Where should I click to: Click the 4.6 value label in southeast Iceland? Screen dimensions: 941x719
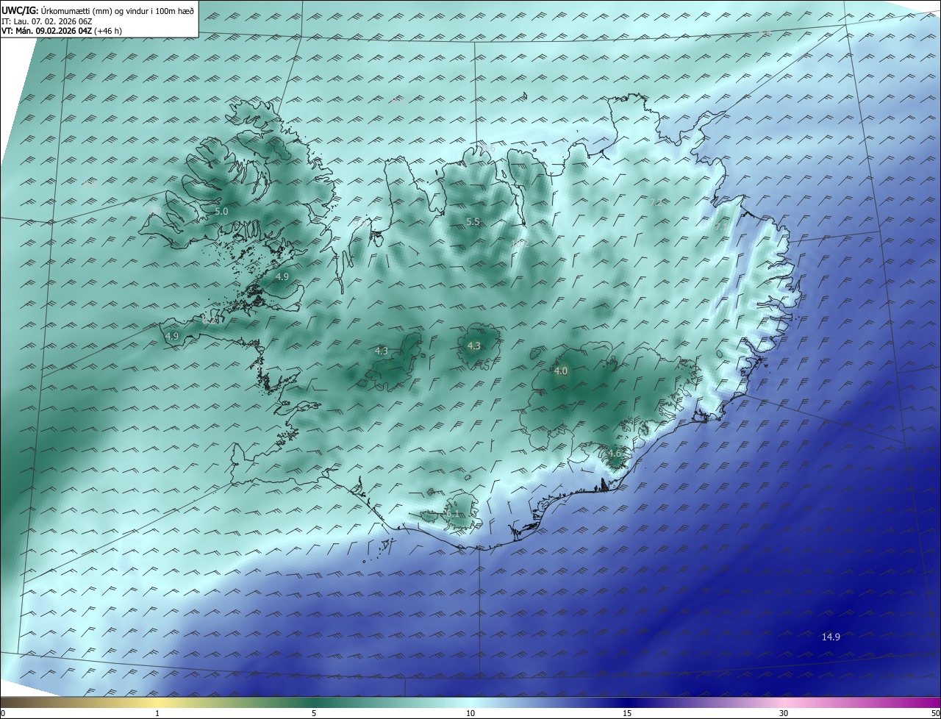pyautogui.click(x=615, y=454)
